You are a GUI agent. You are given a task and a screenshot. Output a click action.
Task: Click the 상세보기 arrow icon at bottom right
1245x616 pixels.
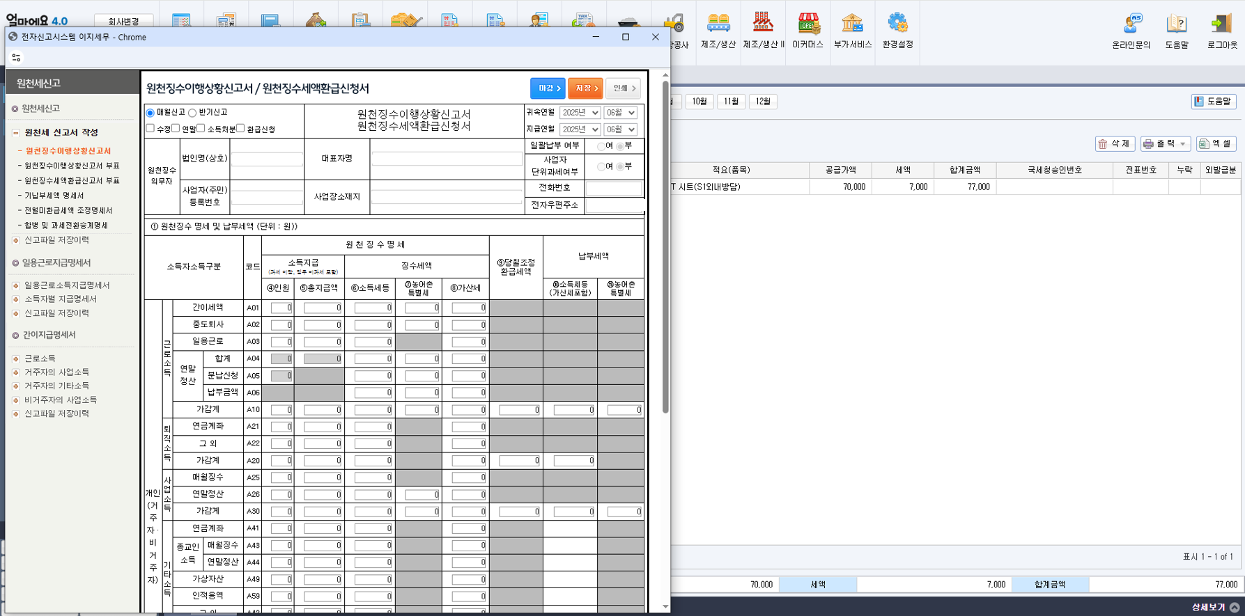click(1235, 608)
